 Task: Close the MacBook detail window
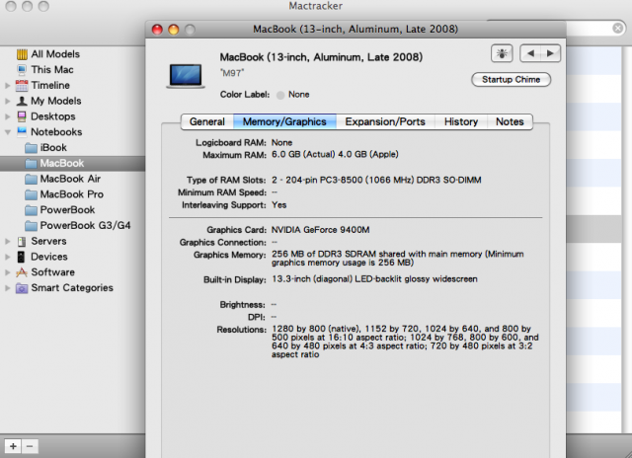click(157, 30)
